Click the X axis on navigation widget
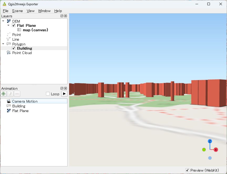The width and height of the screenshot is (227, 174). [x=216, y=150]
